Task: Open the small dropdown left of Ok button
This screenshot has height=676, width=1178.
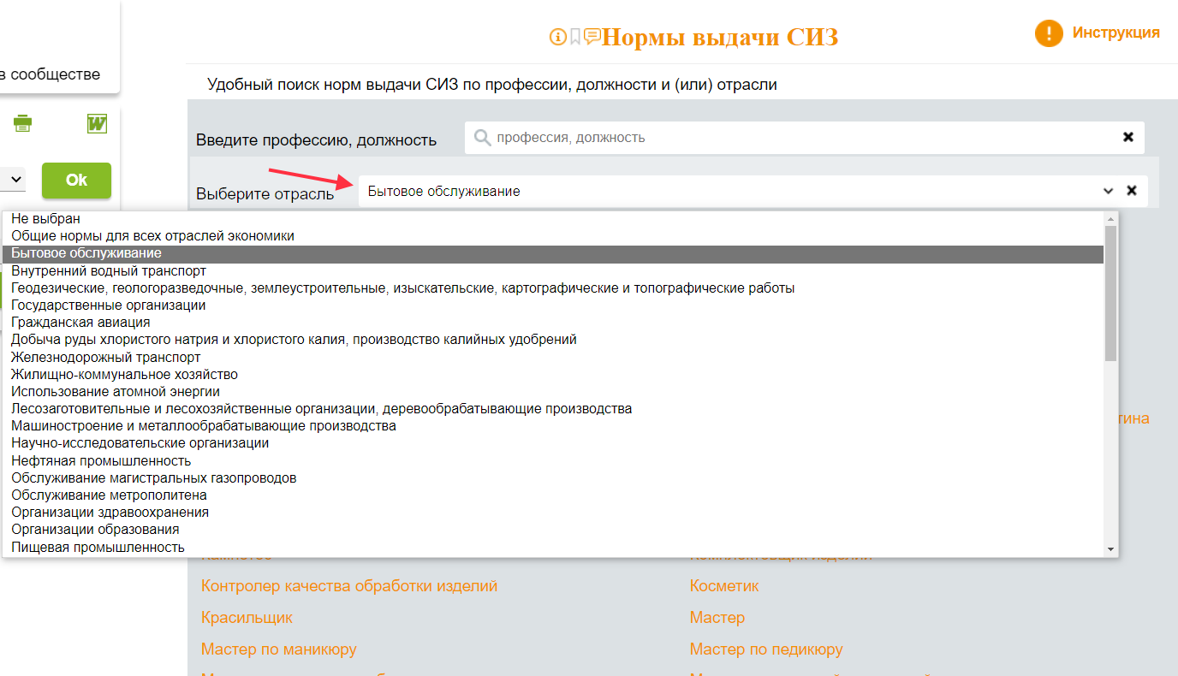Action: pyautogui.click(x=13, y=180)
